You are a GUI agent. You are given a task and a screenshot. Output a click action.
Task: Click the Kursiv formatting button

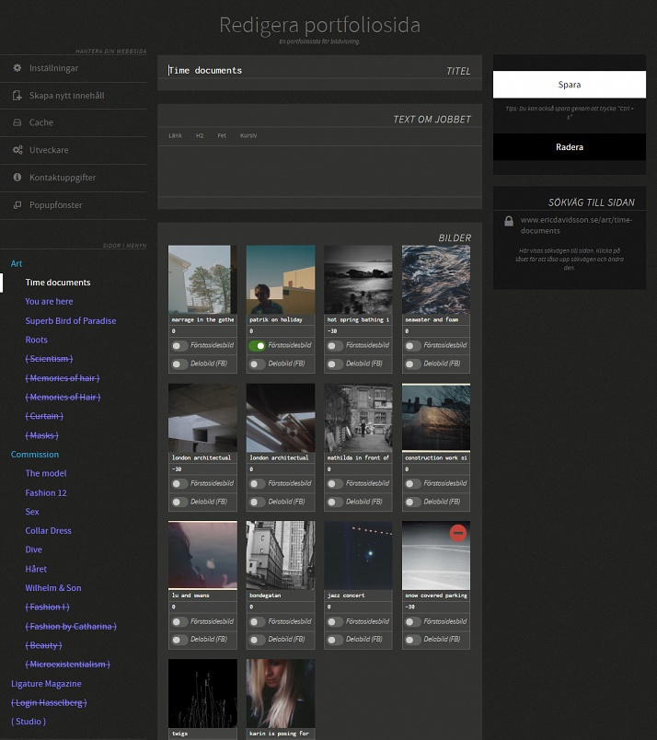click(248, 135)
